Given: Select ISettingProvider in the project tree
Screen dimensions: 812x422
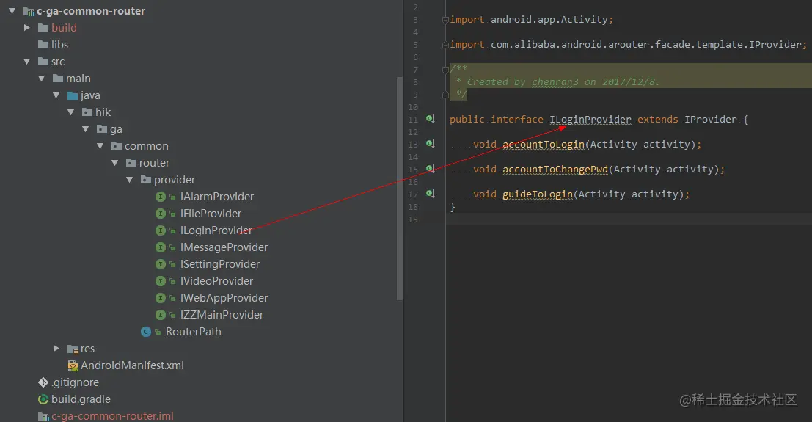Looking at the screenshot, I should coord(220,264).
